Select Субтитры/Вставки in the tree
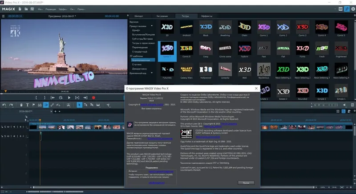The height and width of the screenshot is (194, 356). click(142, 39)
